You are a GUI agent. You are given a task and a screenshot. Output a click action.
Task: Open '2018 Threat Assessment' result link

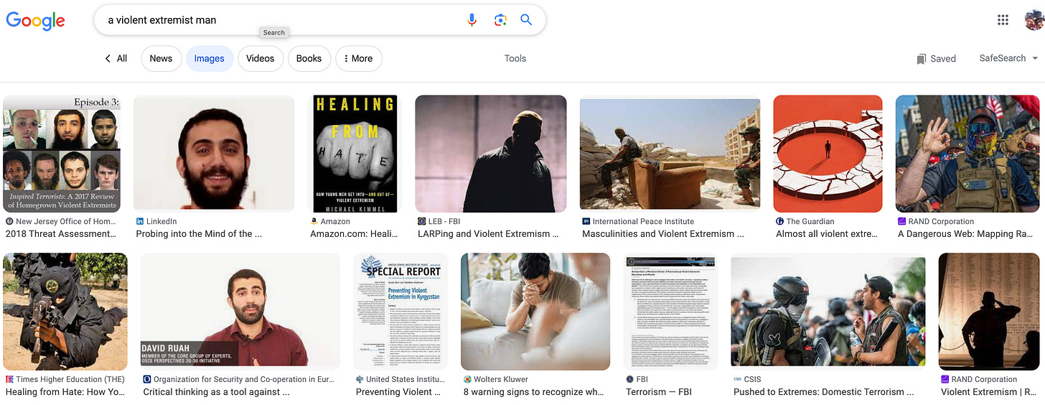pos(61,233)
